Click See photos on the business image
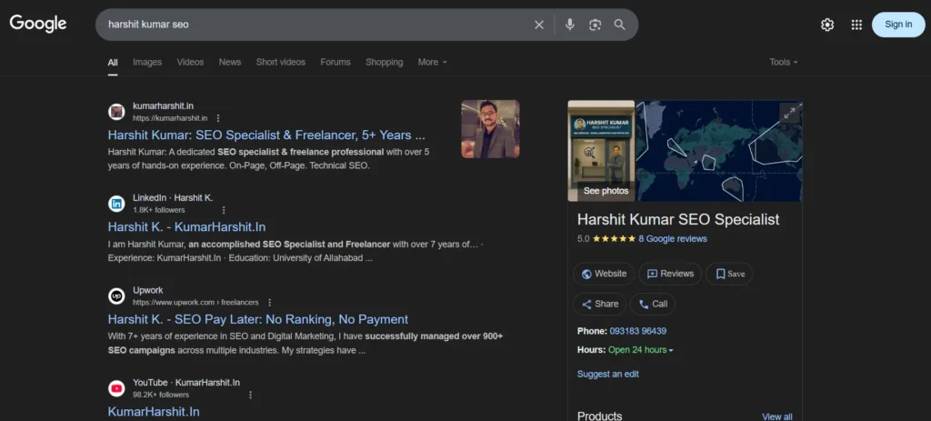This screenshot has height=421, width=931. click(x=606, y=191)
